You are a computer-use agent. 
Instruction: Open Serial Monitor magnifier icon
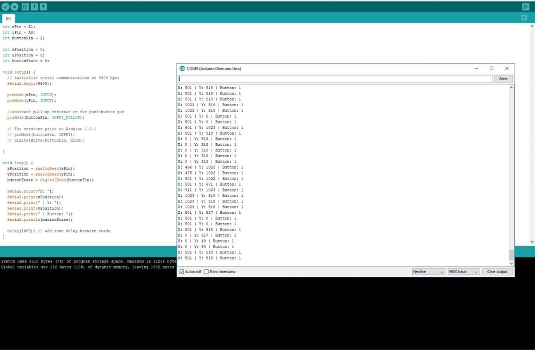(x=525, y=7)
